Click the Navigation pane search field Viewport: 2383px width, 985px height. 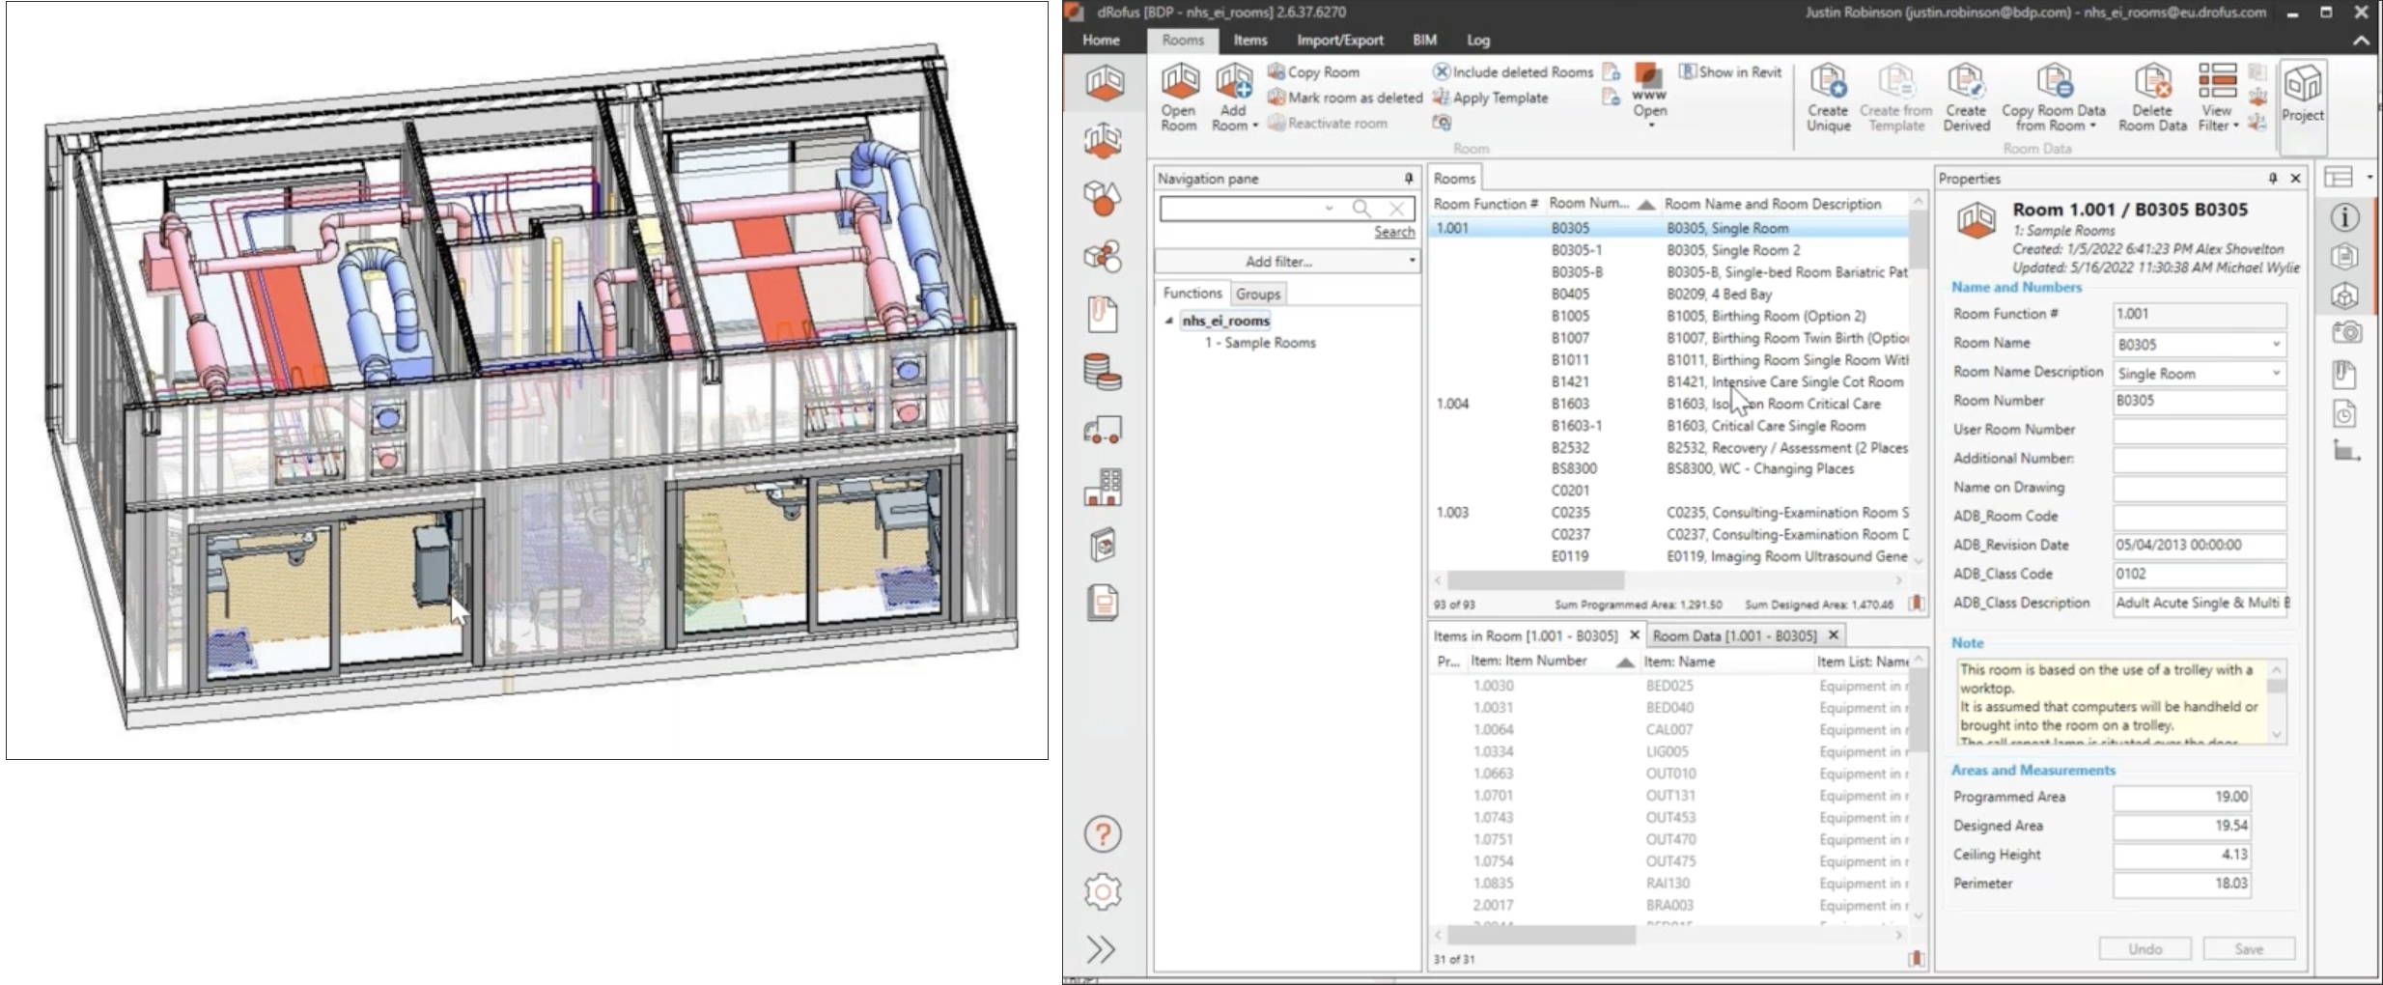coord(1242,209)
